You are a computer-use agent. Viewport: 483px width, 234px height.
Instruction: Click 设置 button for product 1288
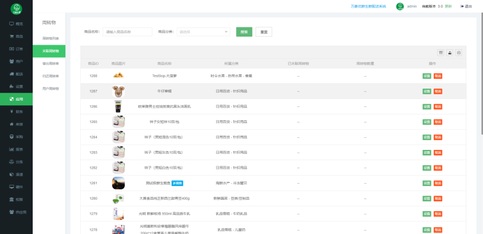[427, 76]
